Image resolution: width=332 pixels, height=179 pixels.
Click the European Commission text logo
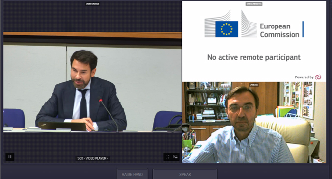pyautogui.click(x=279, y=30)
